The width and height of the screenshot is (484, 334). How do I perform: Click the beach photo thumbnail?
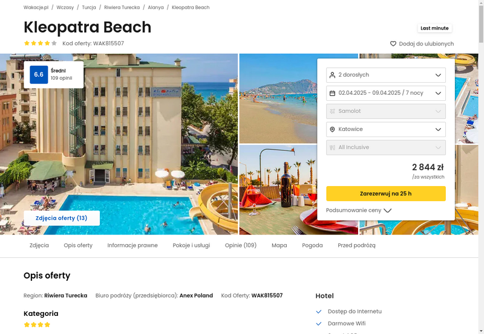[278, 98]
